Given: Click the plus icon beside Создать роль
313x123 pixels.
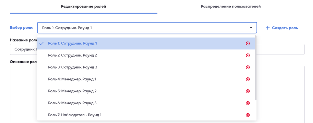Looking at the screenshot, I should 267,28.
